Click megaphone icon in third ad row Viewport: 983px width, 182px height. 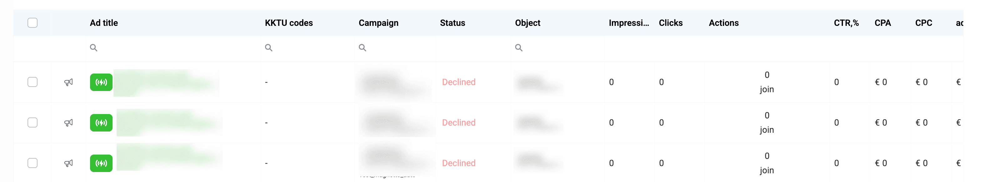tap(69, 163)
